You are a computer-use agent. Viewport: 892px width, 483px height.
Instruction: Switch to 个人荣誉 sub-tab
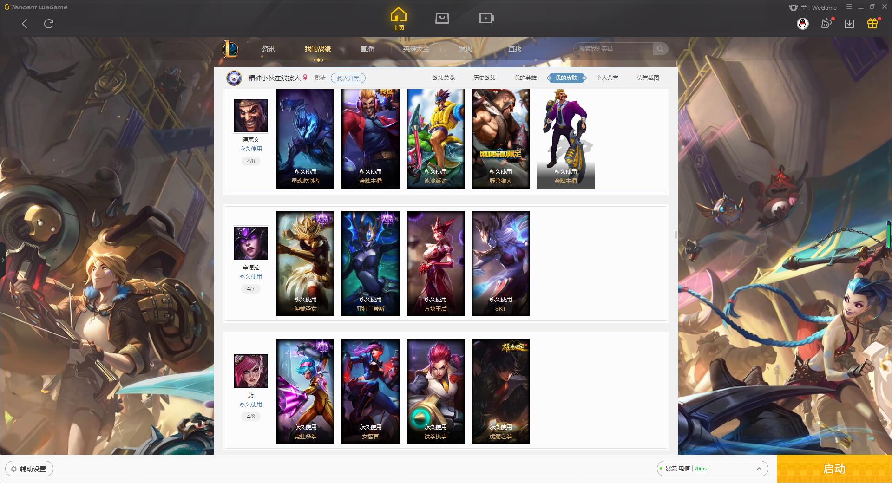click(607, 78)
